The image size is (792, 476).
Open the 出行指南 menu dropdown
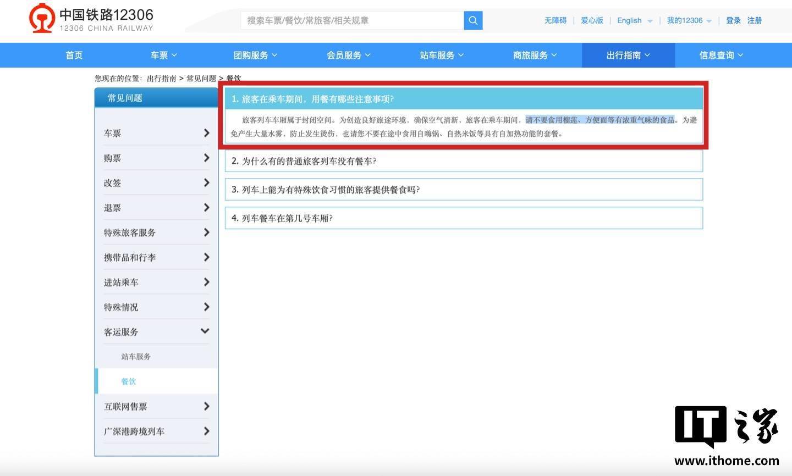click(x=628, y=55)
